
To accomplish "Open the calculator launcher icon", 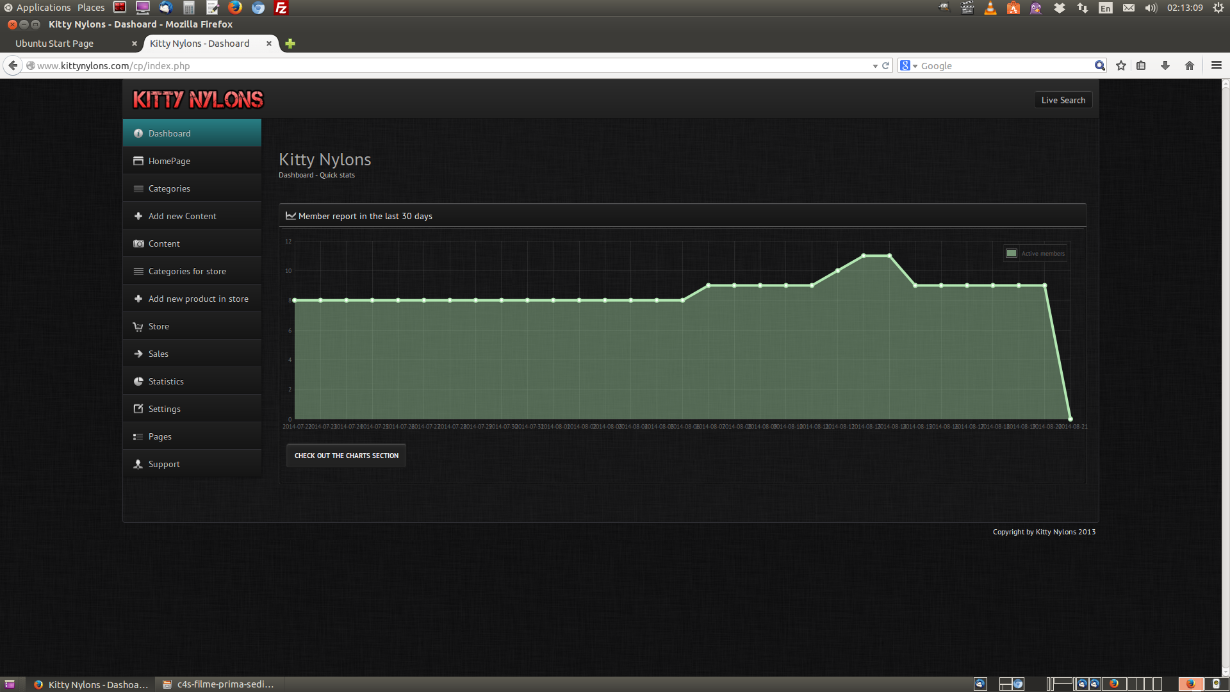I will (x=189, y=8).
